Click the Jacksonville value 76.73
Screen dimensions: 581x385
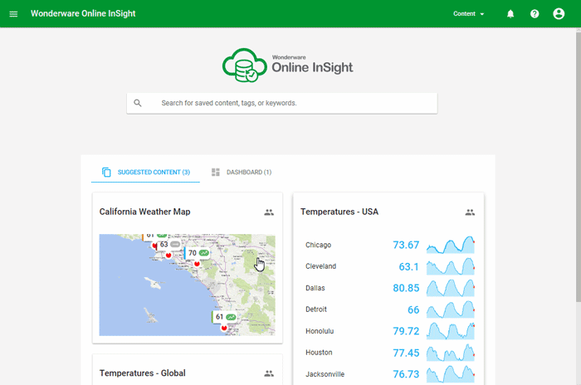pyautogui.click(x=406, y=374)
